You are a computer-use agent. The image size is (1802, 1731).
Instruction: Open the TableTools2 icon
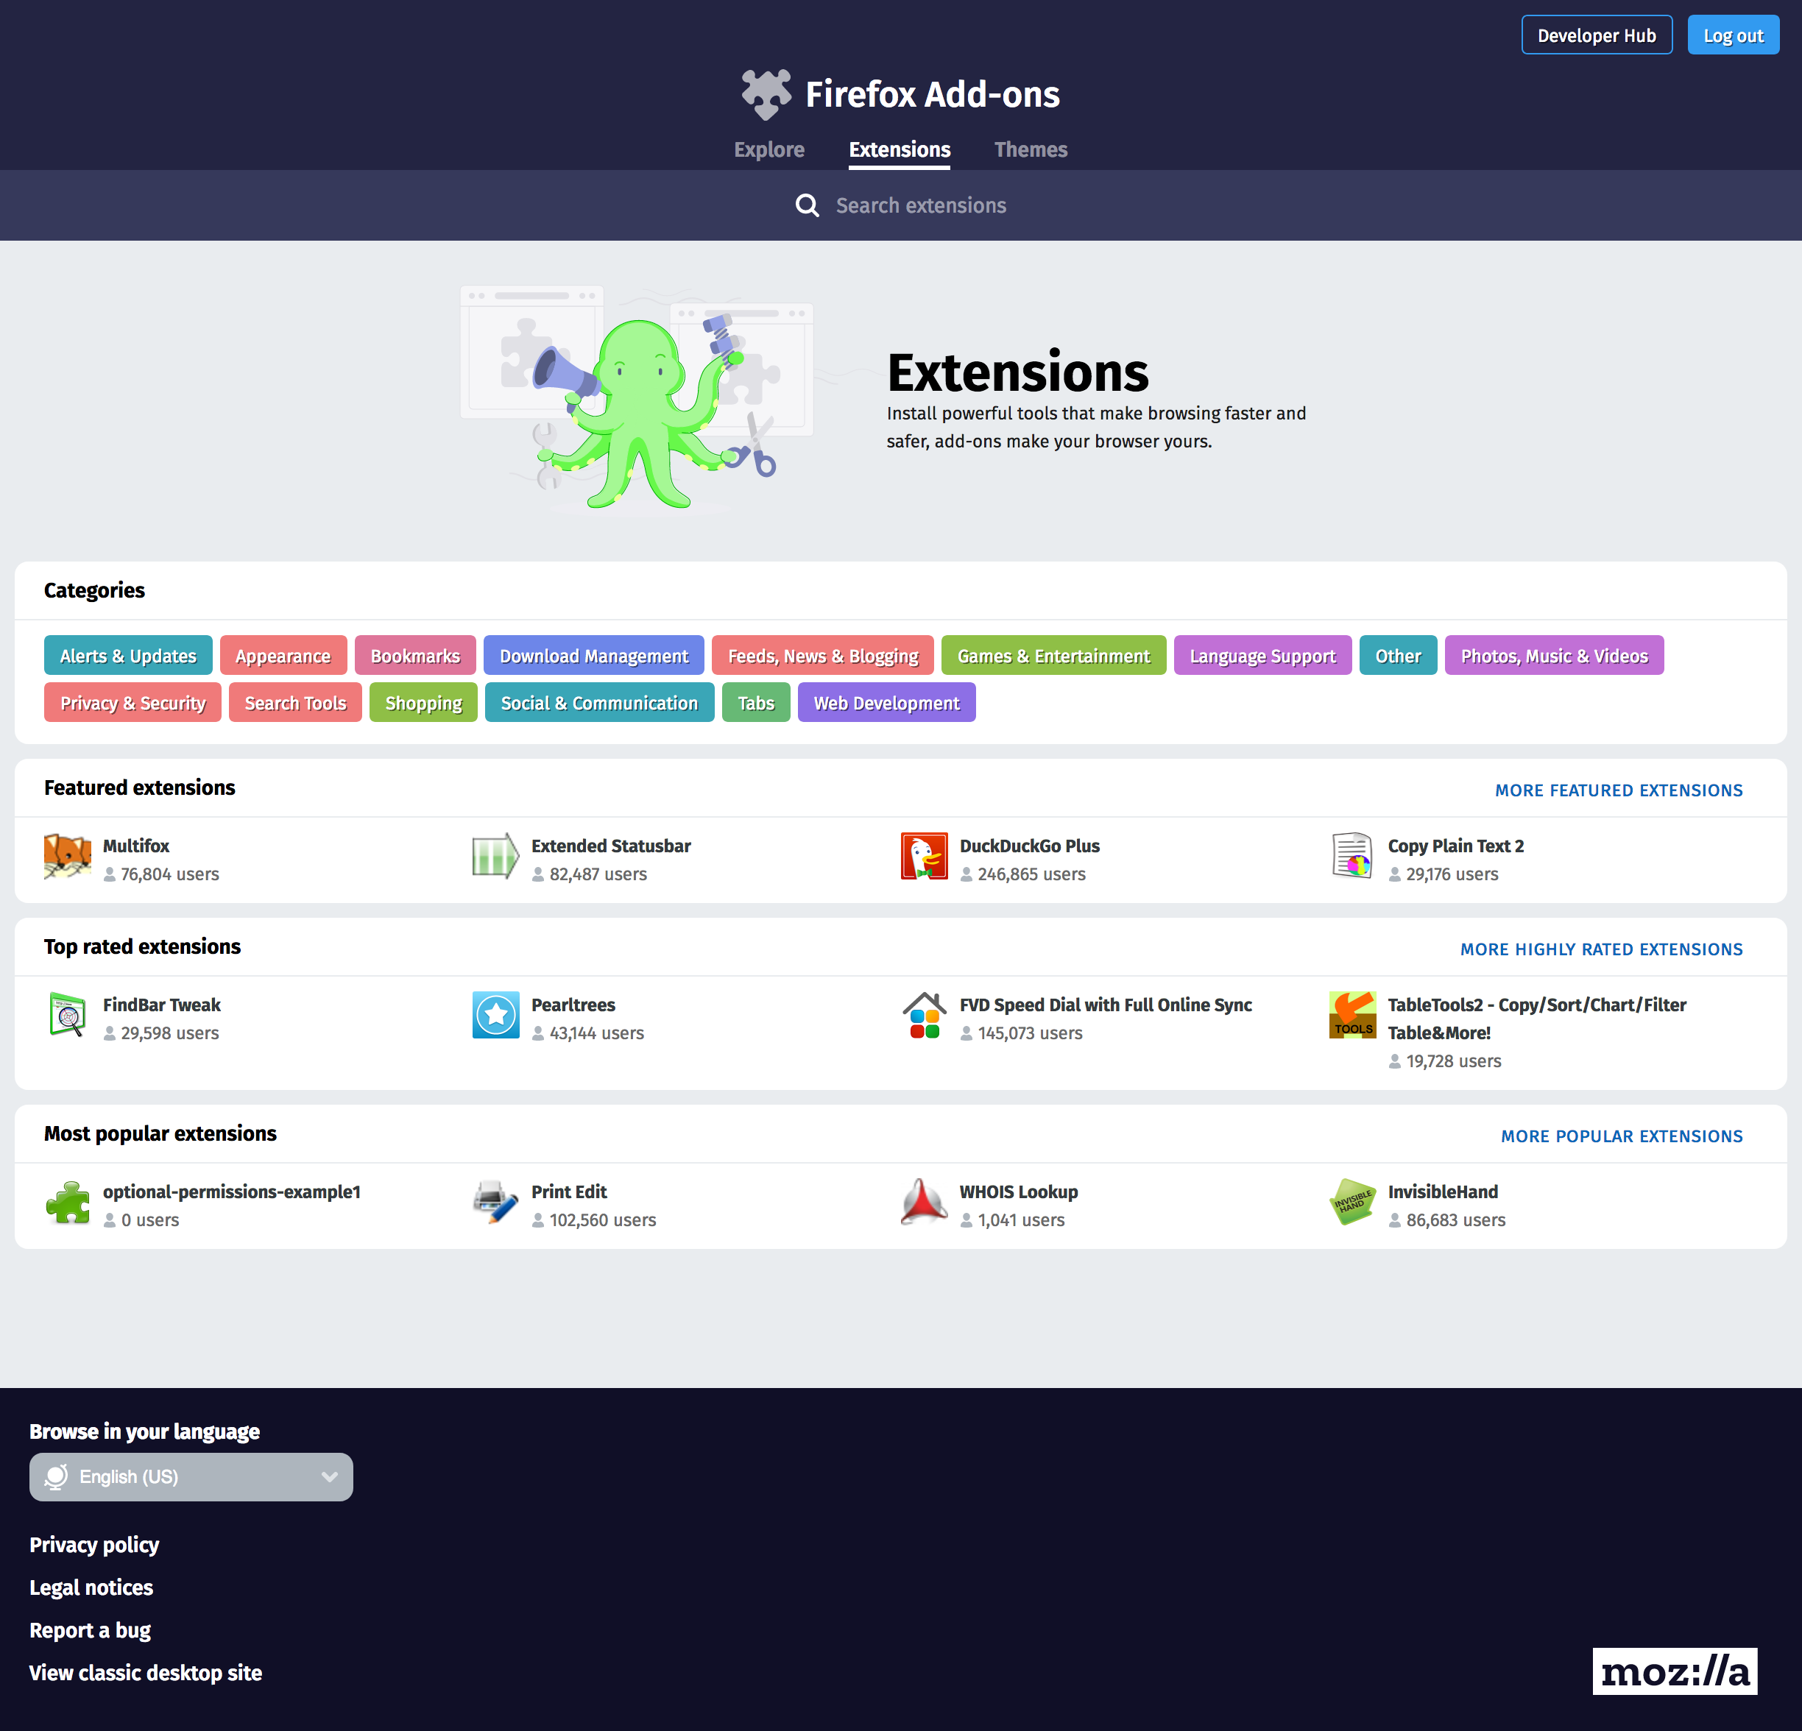tap(1353, 1016)
